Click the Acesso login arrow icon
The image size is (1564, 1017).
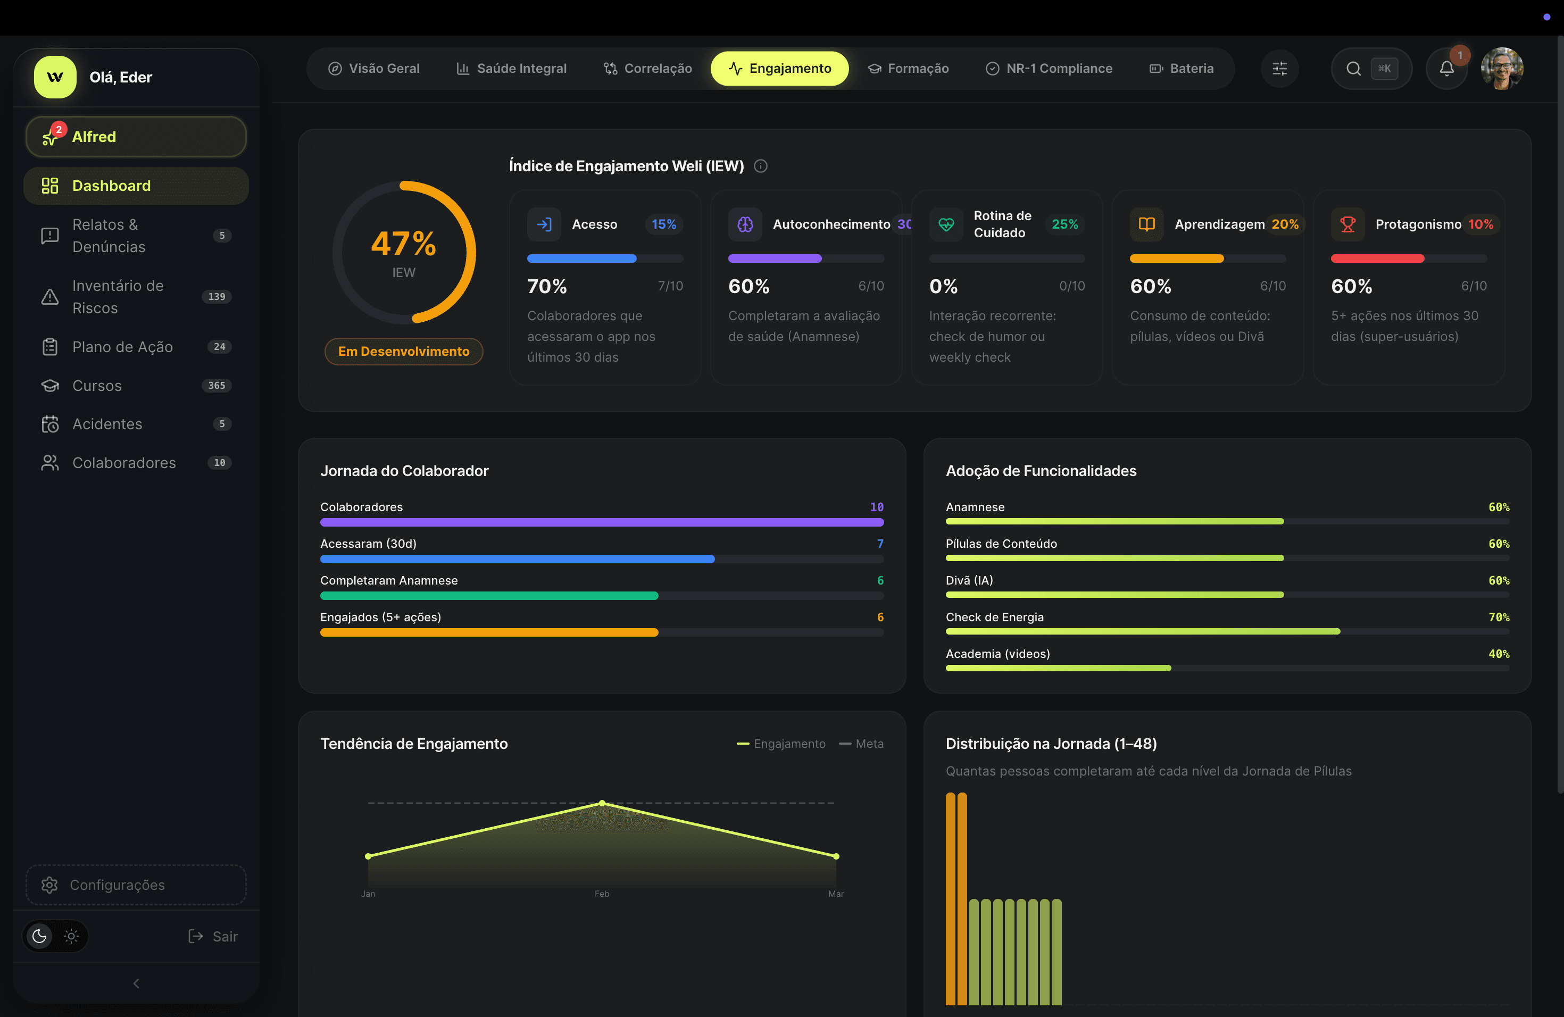point(544,224)
